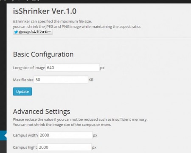Click the isShrinker Ver.1.0 page title
191x153 pixels.
click(45, 11)
